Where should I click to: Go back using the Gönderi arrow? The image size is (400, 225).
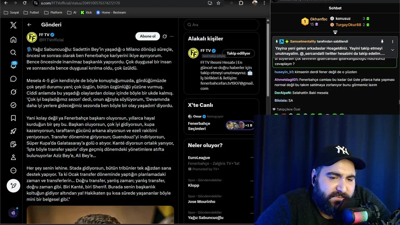click(29, 25)
